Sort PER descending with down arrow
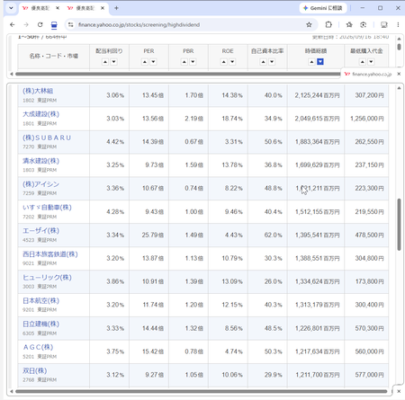The image size is (405, 400). click(153, 62)
